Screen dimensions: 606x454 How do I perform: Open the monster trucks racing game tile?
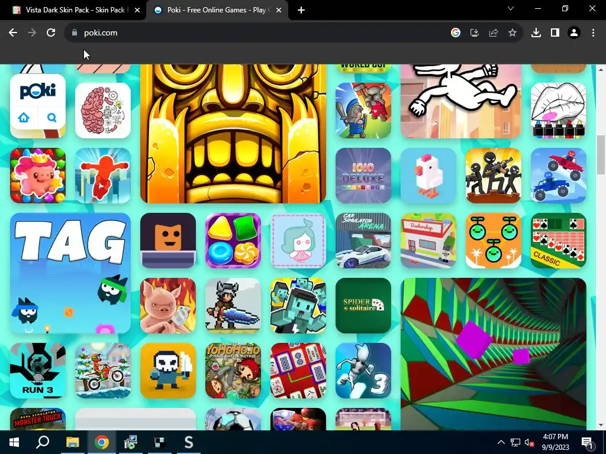pyautogui.click(x=559, y=176)
